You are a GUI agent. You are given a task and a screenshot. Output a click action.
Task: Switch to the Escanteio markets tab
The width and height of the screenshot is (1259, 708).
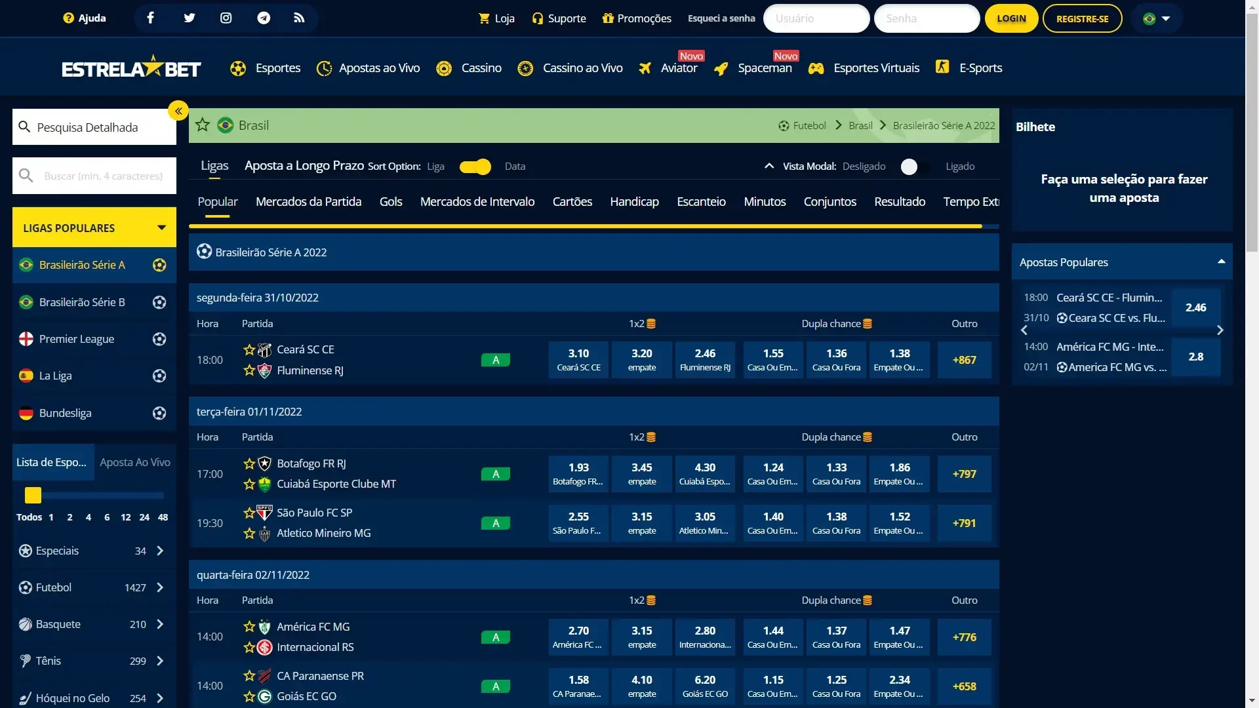(x=701, y=202)
